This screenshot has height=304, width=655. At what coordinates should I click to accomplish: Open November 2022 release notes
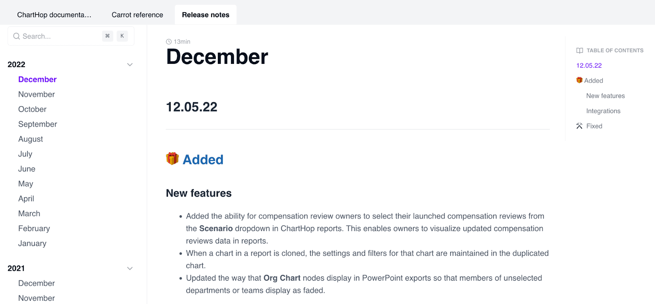[36, 95]
